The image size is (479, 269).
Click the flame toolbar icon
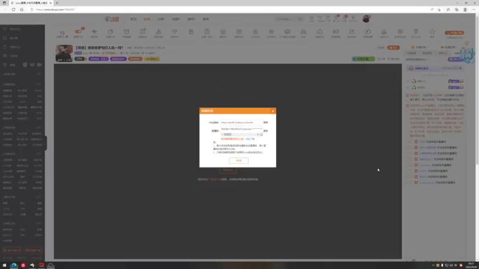pos(255,32)
